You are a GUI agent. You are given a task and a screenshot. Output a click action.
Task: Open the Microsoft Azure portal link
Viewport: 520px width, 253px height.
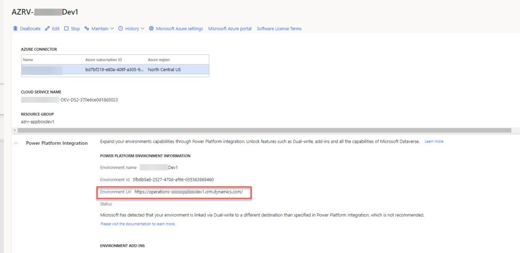(230, 29)
